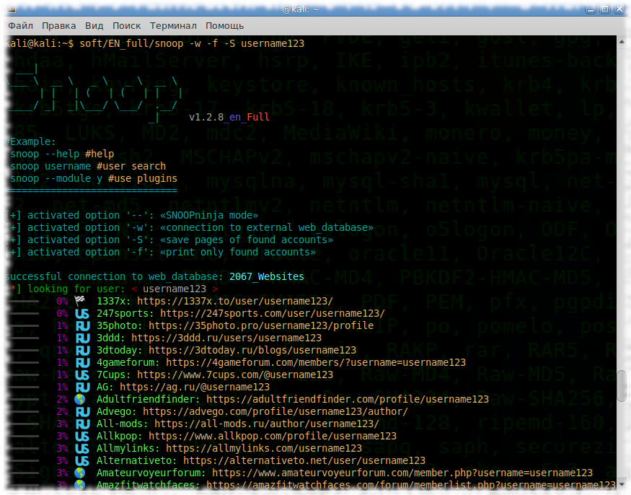
Task: Click the US flag icon beside 7Cups
Action: click(81, 374)
